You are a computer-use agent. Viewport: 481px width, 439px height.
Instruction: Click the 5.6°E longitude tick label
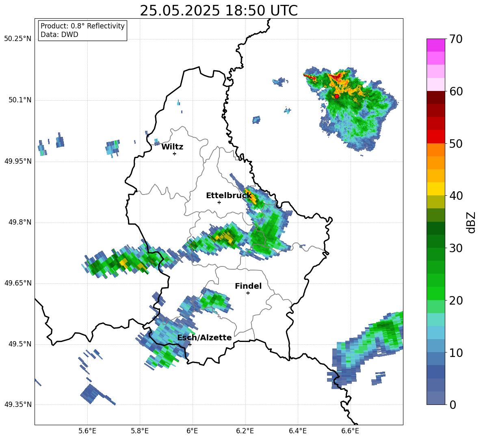87,431
